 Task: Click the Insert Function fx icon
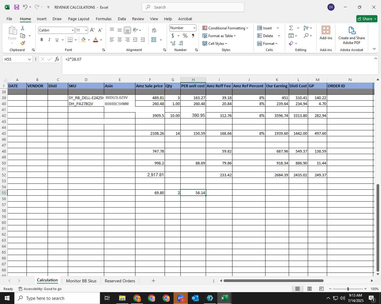[x=57, y=59]
